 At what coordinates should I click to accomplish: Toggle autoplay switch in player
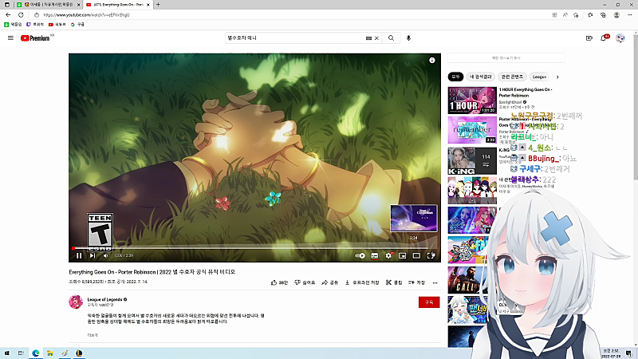click(x=360, y=255)
